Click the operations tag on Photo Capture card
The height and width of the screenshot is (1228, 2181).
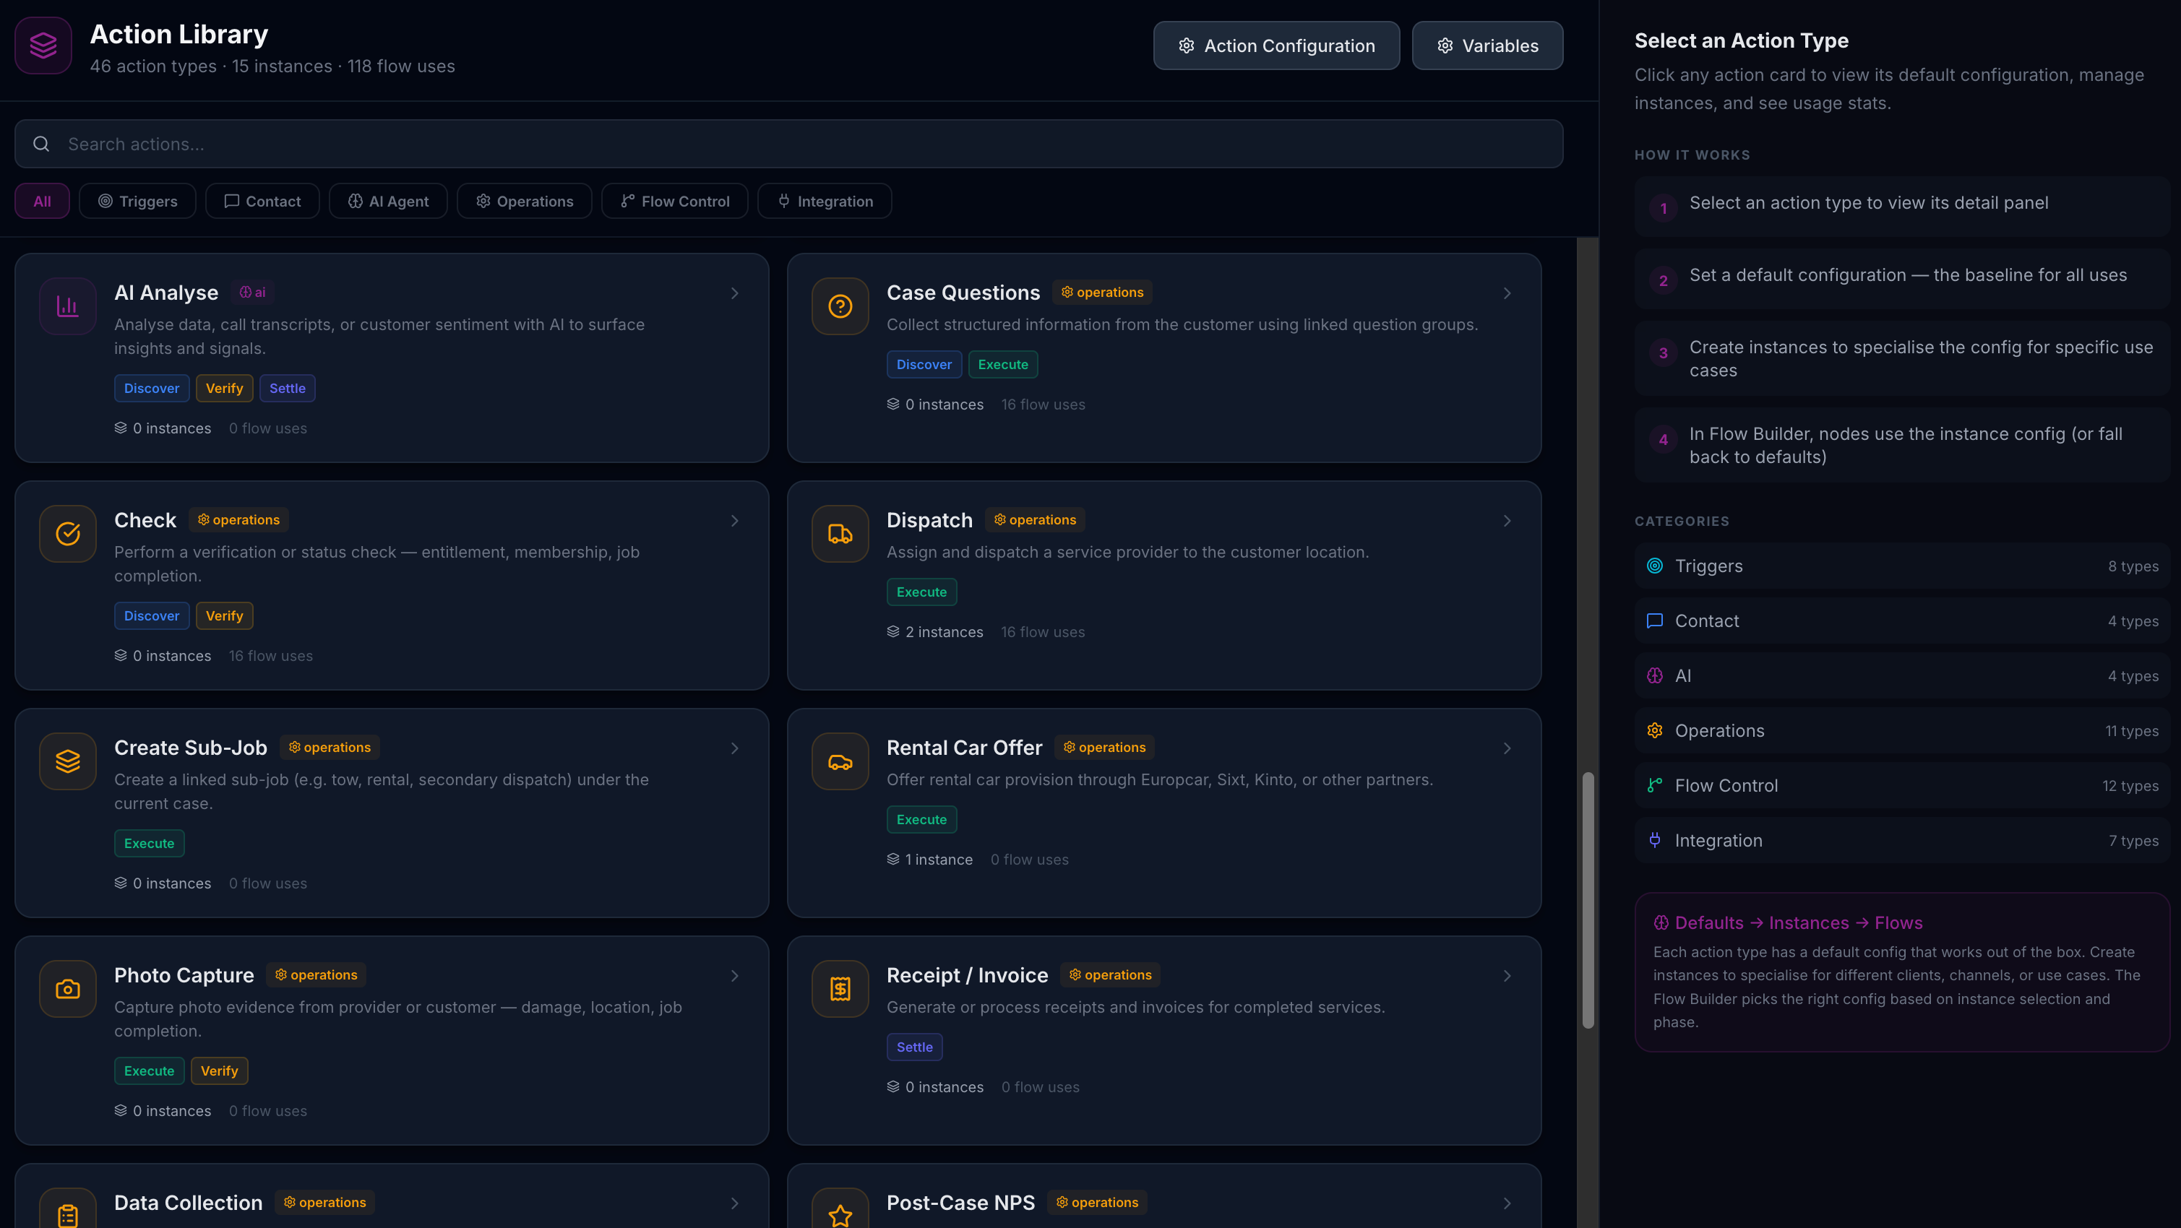click(x=316, y=976)
